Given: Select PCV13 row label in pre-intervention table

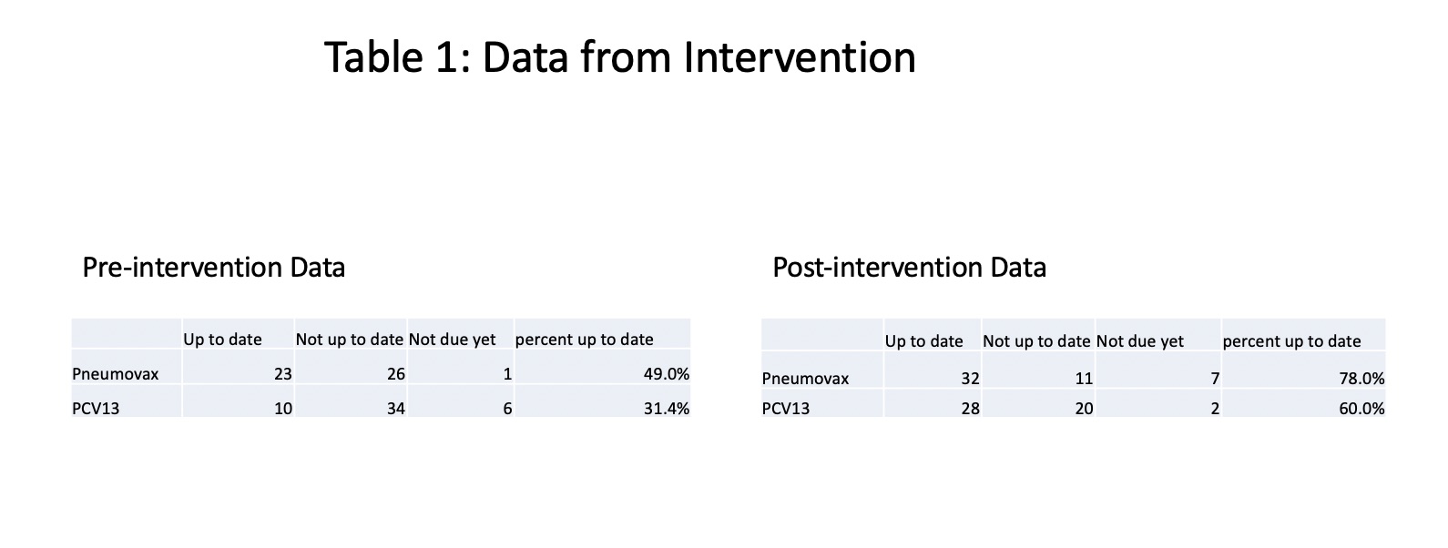Looking at the screenshot, I should pos(96,409).
